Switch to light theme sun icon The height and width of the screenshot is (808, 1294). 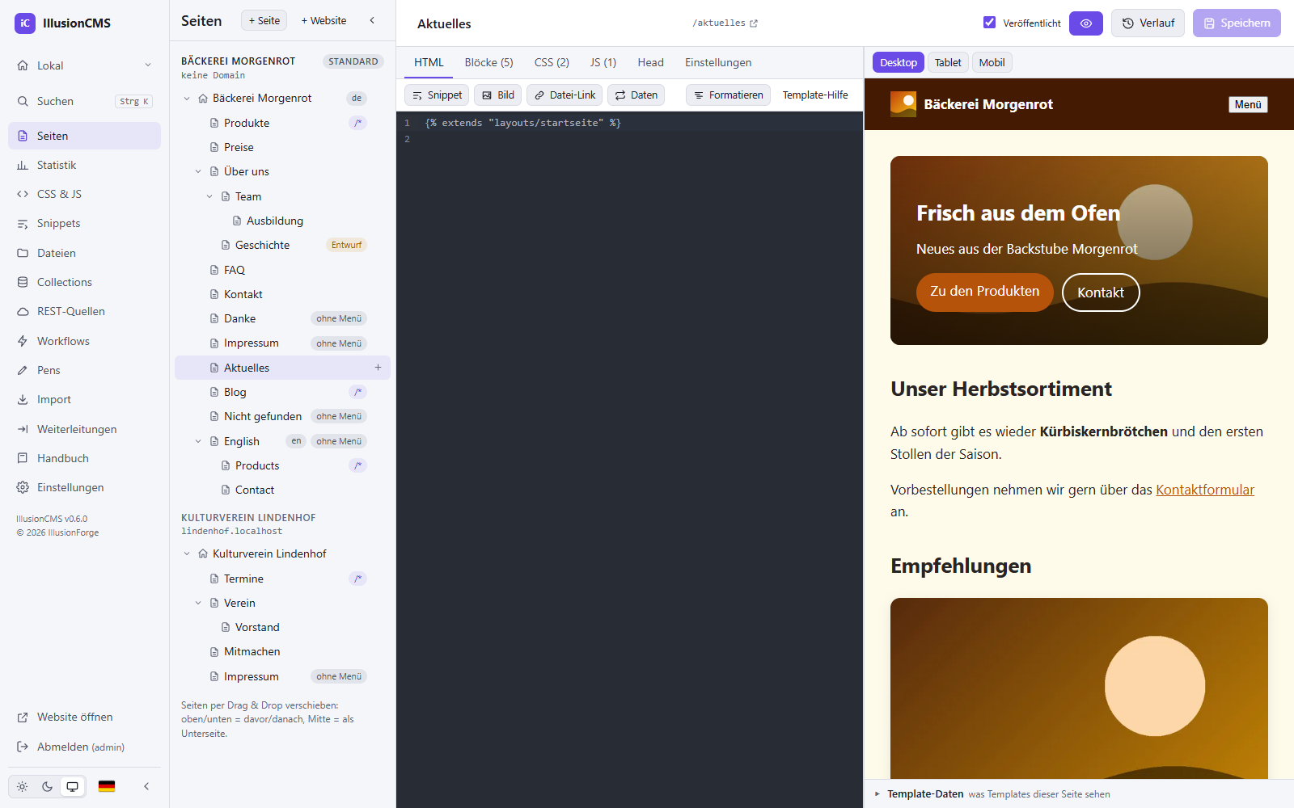22,786
